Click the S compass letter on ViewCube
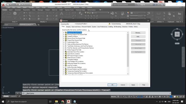The height and width of the screenshot is (104, 186). [x=177, y=40]
